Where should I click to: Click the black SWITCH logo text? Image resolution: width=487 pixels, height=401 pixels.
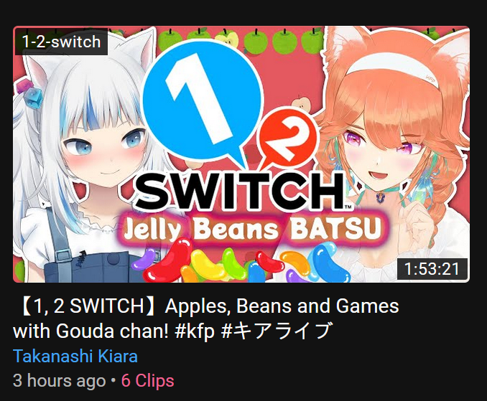point(241,191)
